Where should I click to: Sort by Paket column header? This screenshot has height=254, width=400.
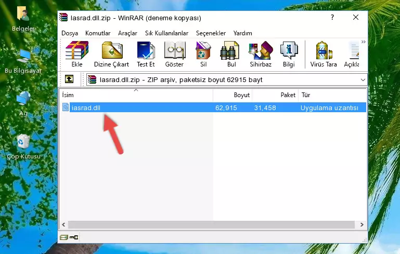(x=275, y=95)
